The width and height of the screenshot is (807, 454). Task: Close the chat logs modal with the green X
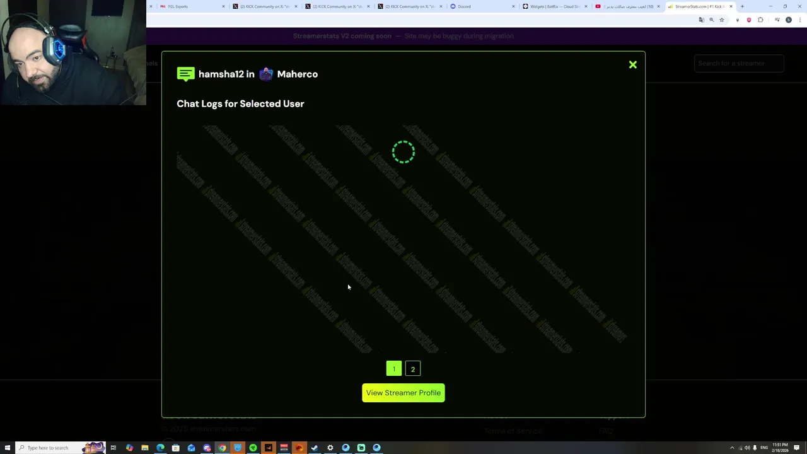tap(632, 65)
